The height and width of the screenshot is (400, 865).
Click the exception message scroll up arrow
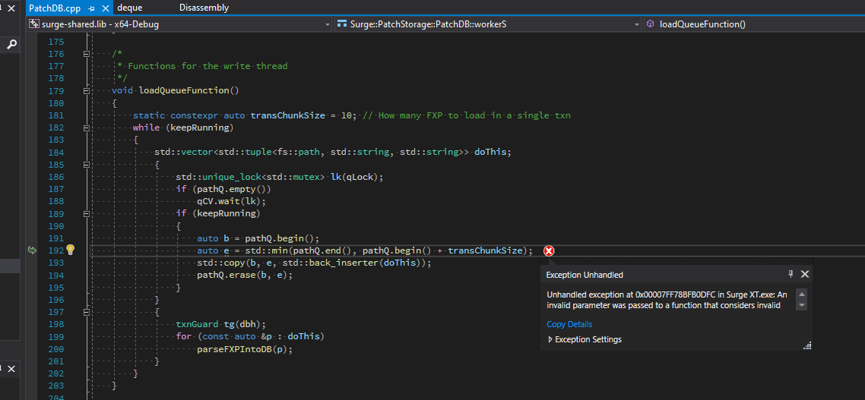[x=802, y=294]
